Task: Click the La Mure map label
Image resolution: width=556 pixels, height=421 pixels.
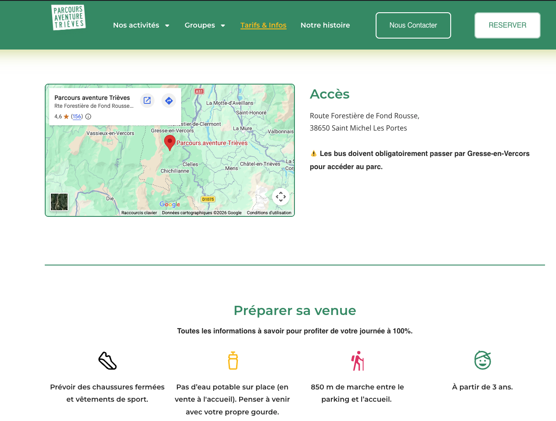Action: pos(243,128)
